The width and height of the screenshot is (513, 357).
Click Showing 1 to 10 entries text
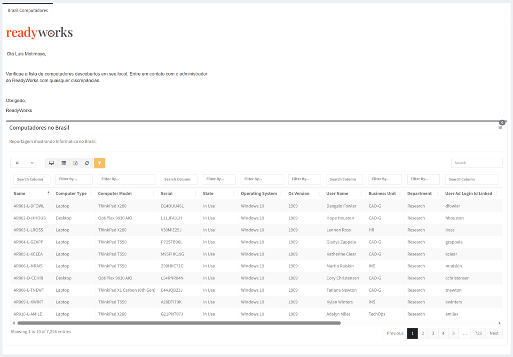[x=40, y=332]
